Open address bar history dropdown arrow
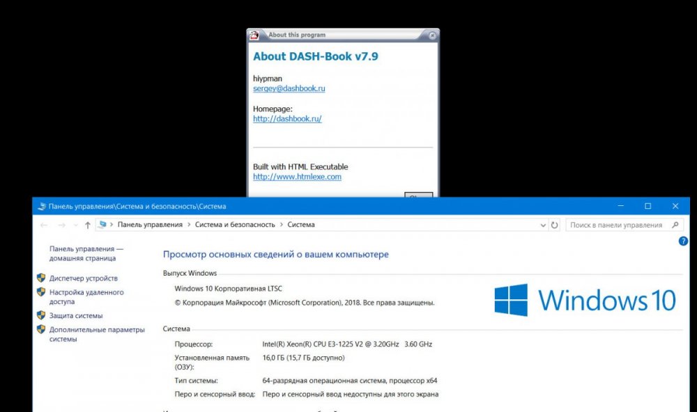 tap(543, 225)
